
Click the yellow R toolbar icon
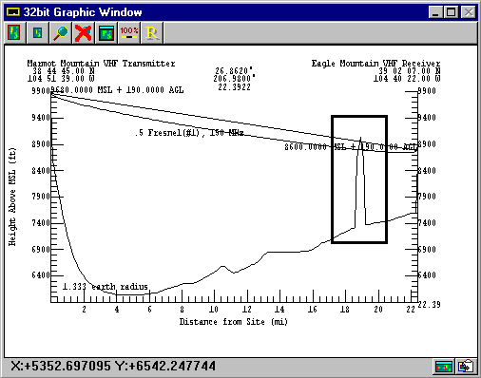tap(152, 32)
